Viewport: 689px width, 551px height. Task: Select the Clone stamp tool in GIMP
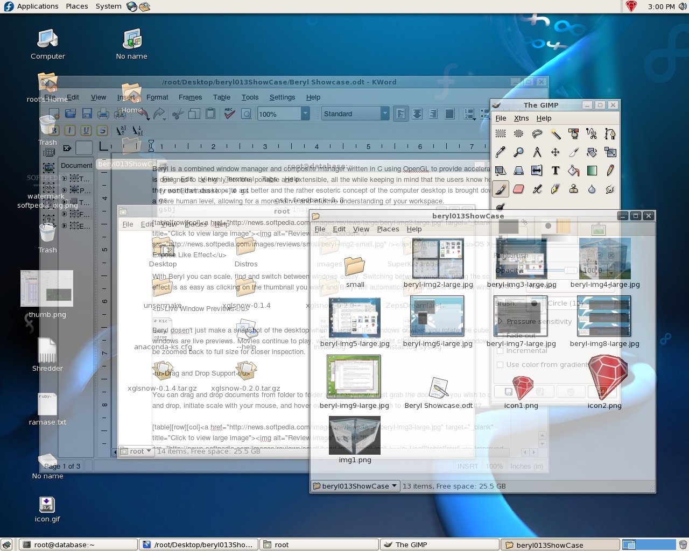coord(574,189)
